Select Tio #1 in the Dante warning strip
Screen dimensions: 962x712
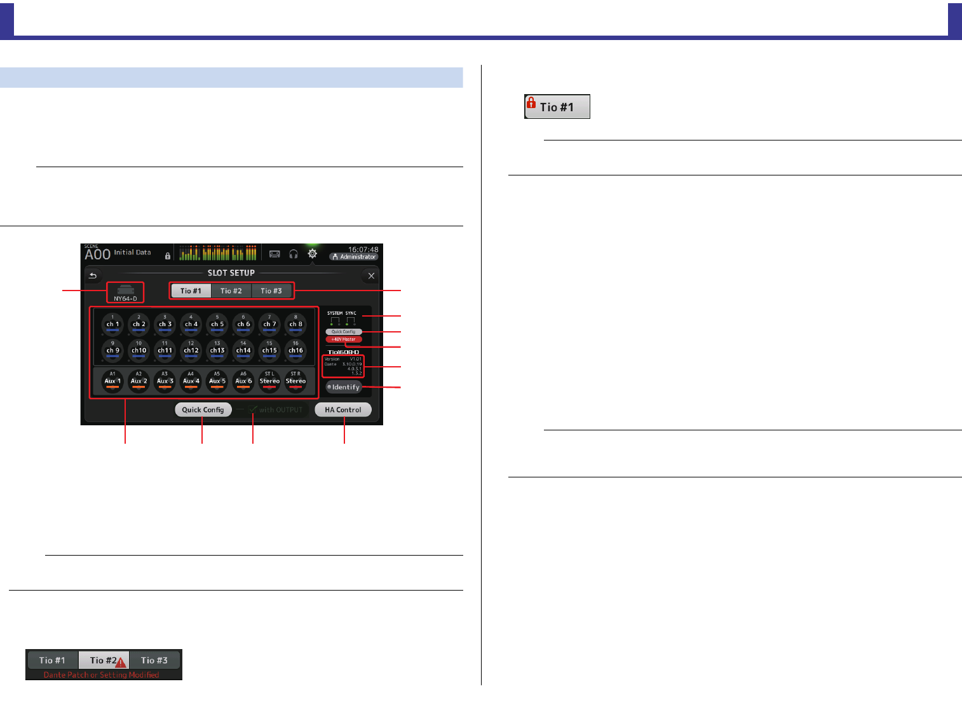click(52, 661)
